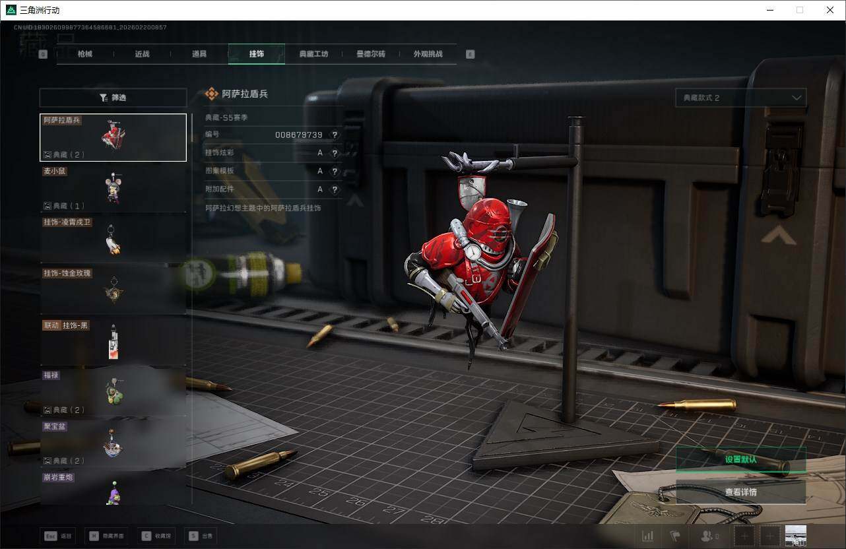Click the collection icon on 福禄 card
This screenshot has width=846, height=549.
pos(48,410)
